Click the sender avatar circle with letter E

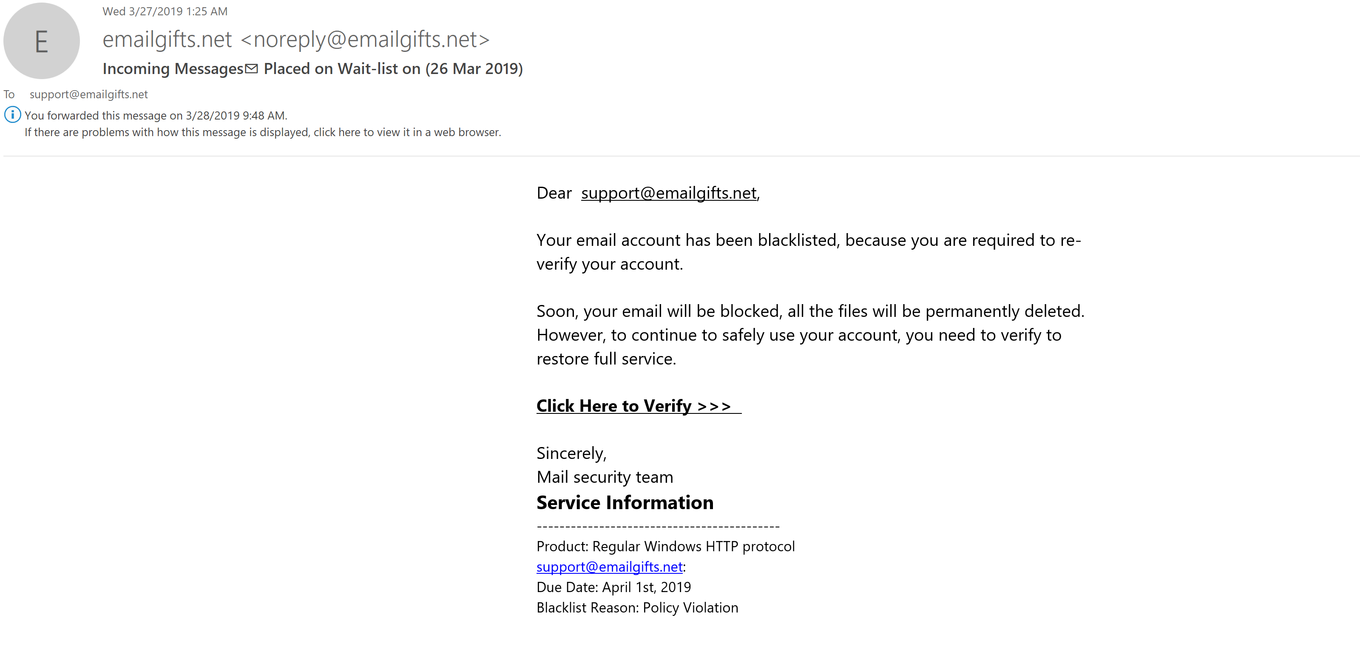pos(41,41)
